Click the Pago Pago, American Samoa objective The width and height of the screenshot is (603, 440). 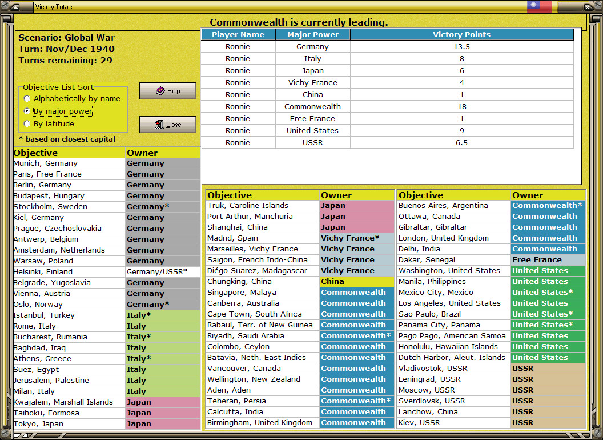coord(454,335)
